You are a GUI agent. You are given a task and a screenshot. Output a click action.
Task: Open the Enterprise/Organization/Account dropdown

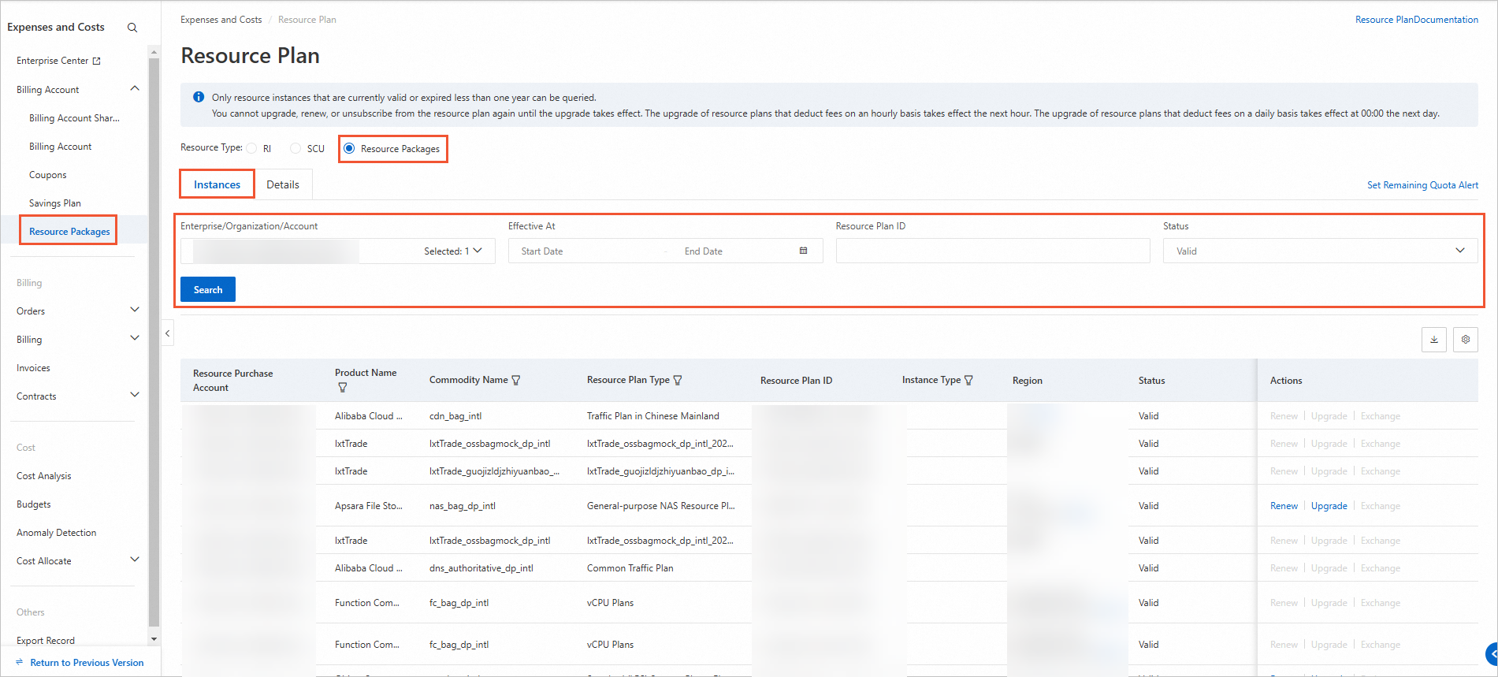pyautogui.click(x=338, y=251)
